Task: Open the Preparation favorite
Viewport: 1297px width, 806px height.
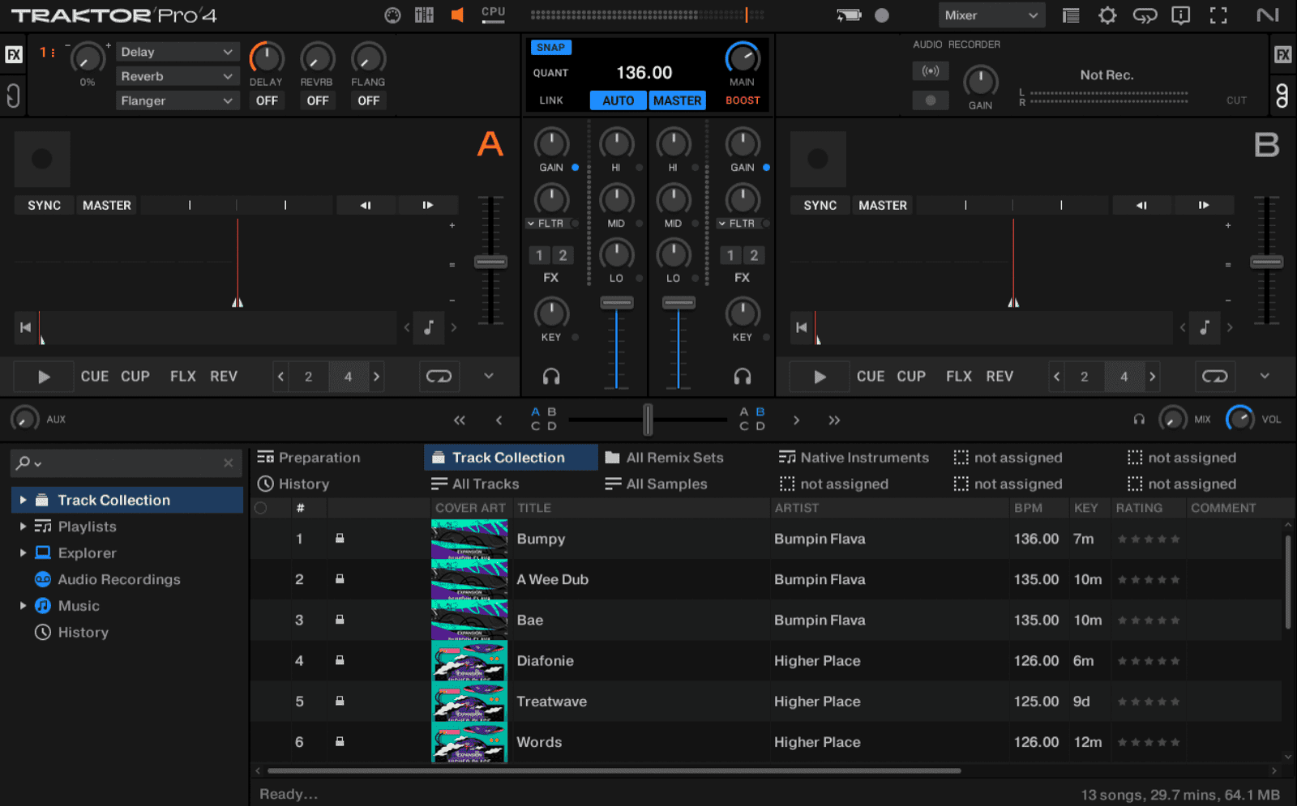Action: tap(308, 458)
